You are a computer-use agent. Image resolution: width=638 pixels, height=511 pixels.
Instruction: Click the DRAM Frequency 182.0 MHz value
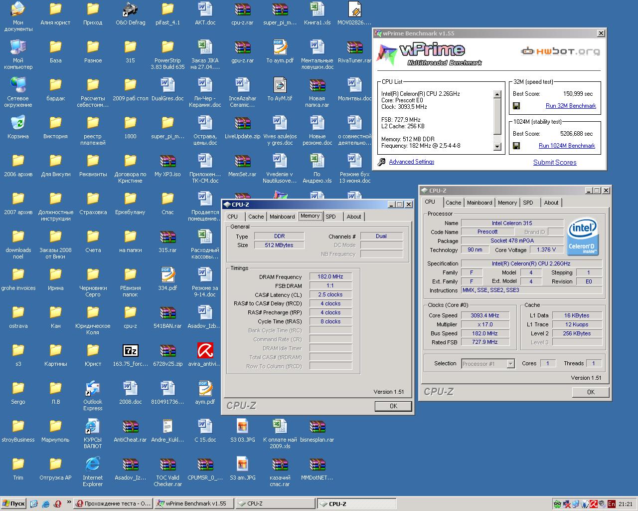[x=330, y=276]
